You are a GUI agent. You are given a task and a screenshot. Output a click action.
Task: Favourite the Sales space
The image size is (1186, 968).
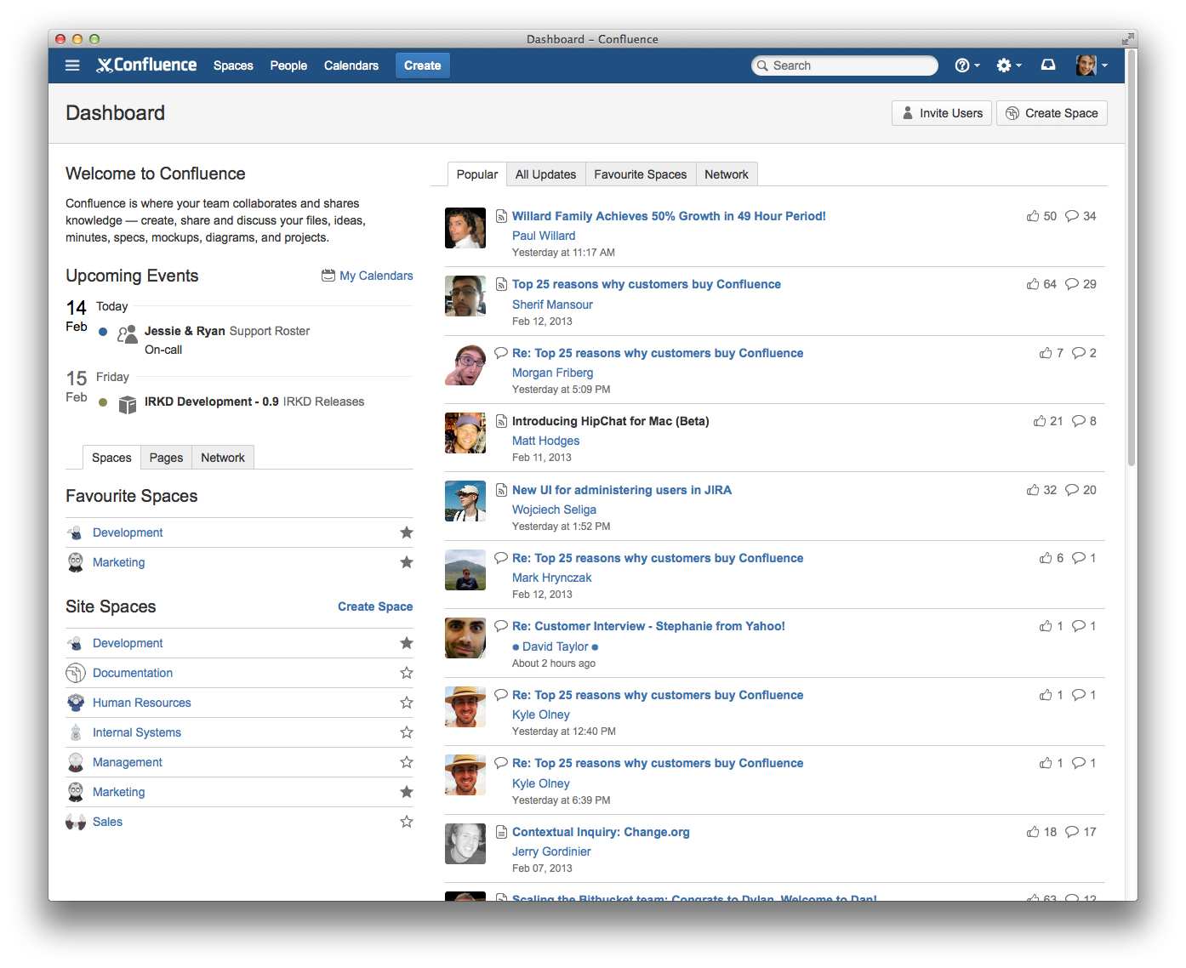(407, 822)
